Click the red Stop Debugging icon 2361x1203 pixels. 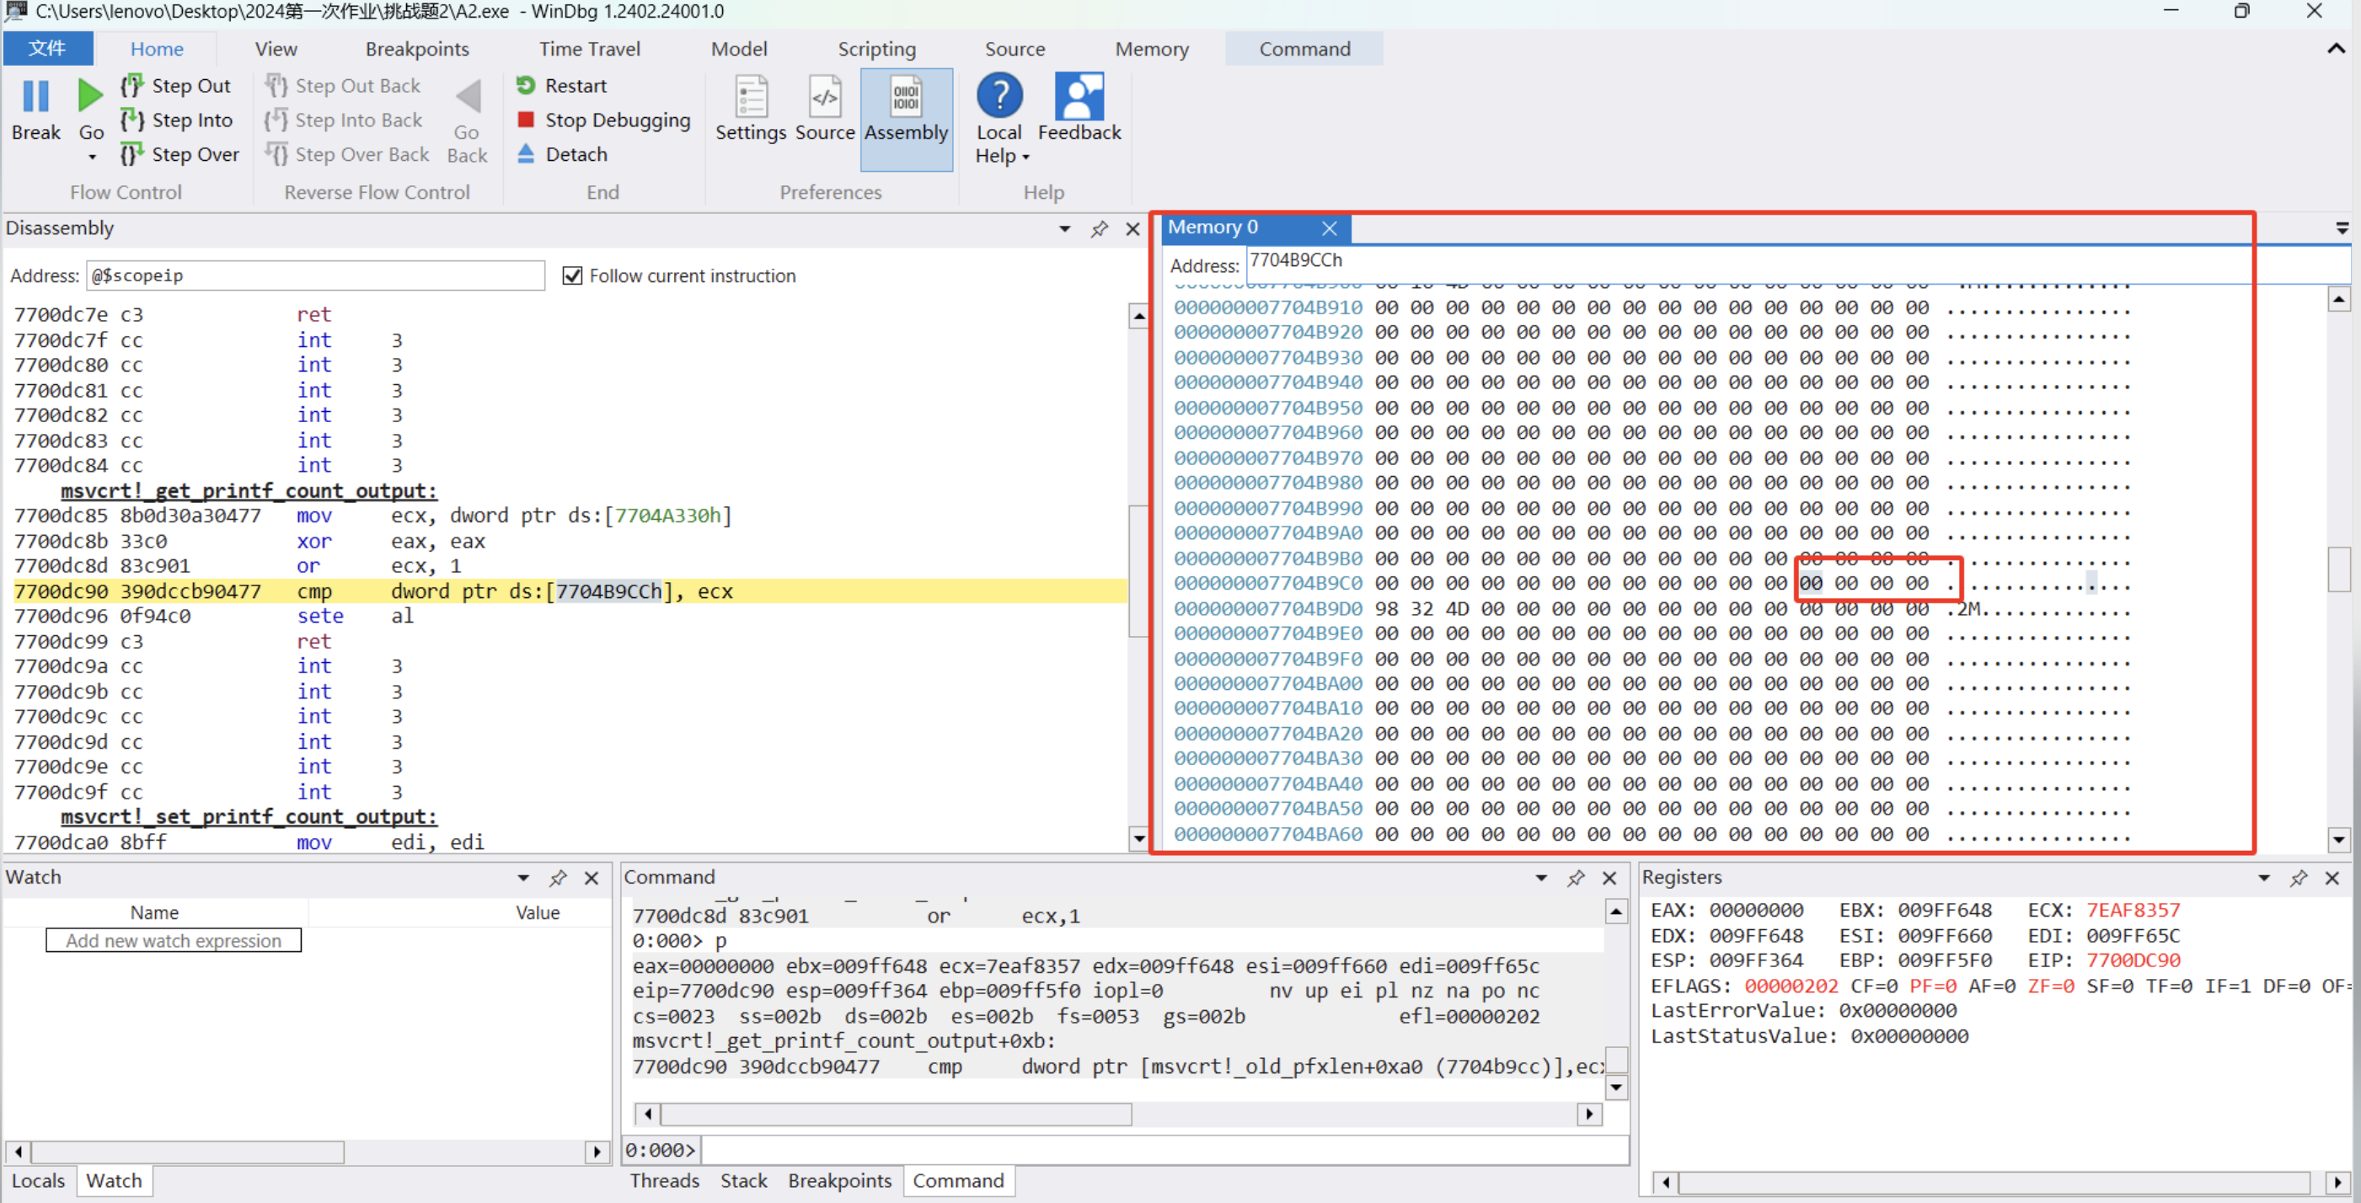pos(526,120)
